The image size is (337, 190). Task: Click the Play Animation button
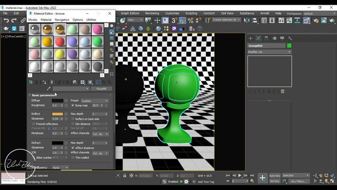click(x=240, y=176)
